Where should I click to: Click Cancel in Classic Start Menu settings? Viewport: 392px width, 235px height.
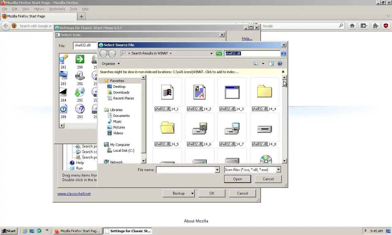point(243,193)
